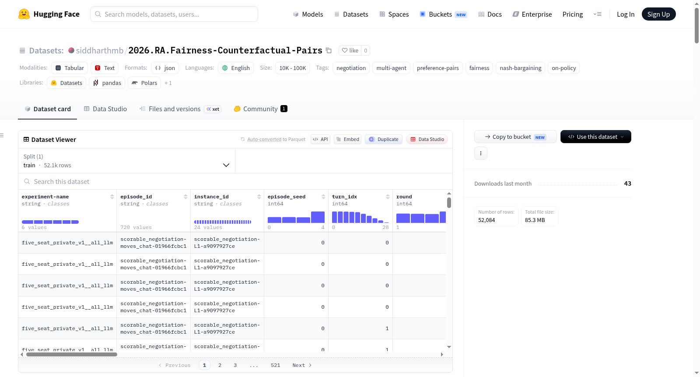Expand the Split train dropdown
The width and height of the screenshot is (700, 377).
126,161
